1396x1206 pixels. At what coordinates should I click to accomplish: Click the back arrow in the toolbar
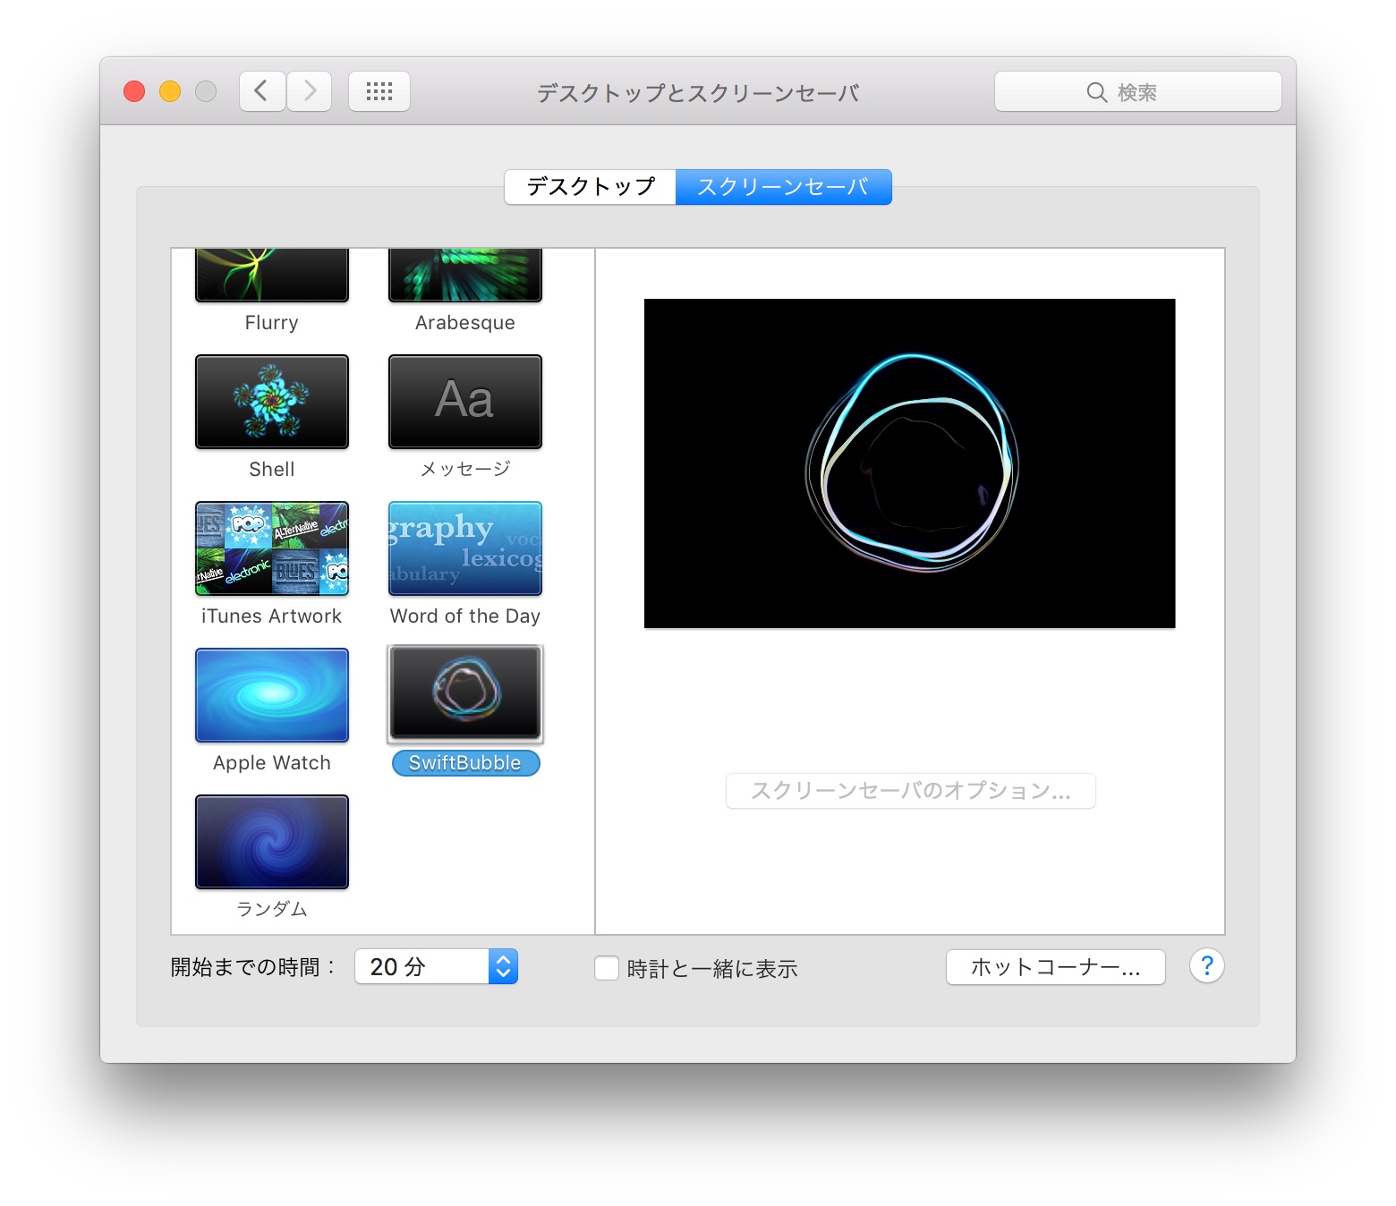(x=262, y=91)
